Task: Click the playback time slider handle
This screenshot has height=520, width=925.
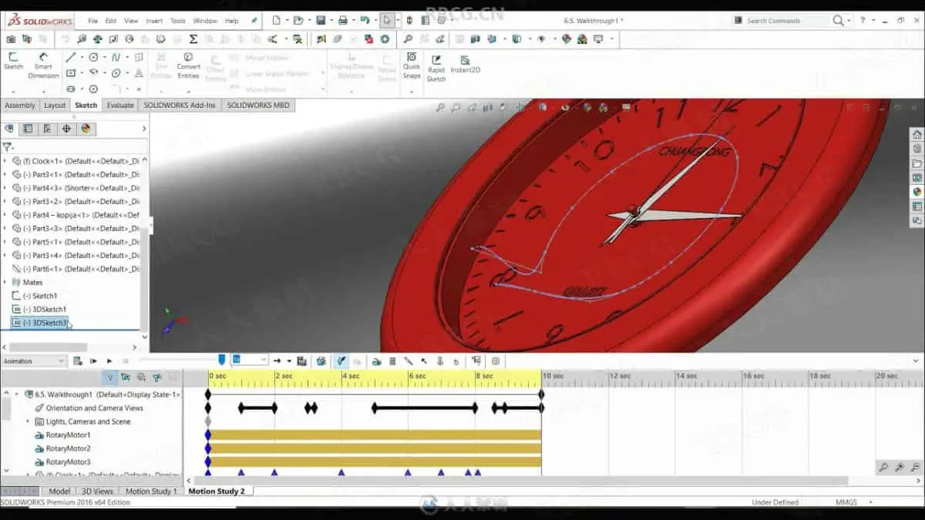Action: pyautogui.click(x=222, y=360)
